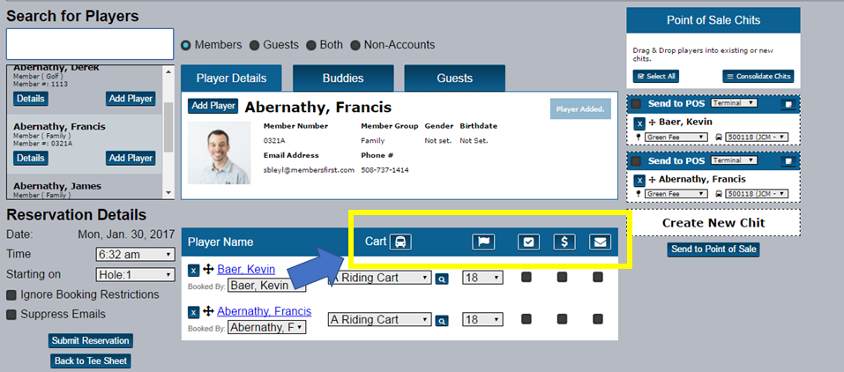Image resolution: width=844 pixels, height=372 pixels.
Task: Switch to the Buddies tab
Action: (343, 78)
